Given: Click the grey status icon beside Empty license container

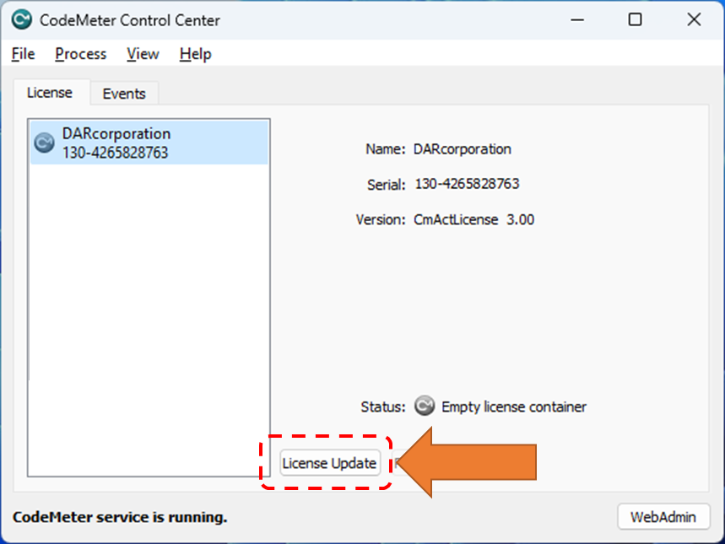Looking at the screenshot, I should [424, 406].
